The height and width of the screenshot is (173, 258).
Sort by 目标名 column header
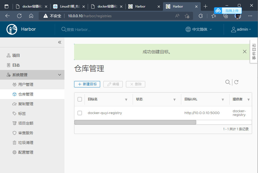point(93,99)
